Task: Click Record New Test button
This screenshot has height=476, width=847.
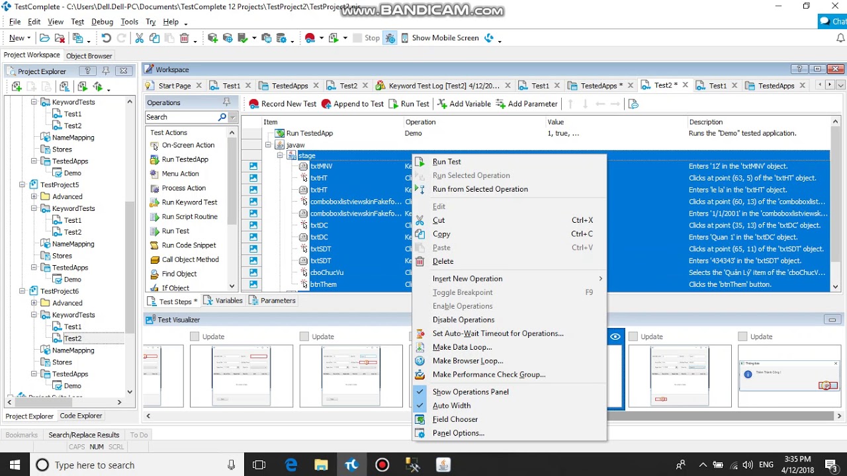Action: [283, 104]
